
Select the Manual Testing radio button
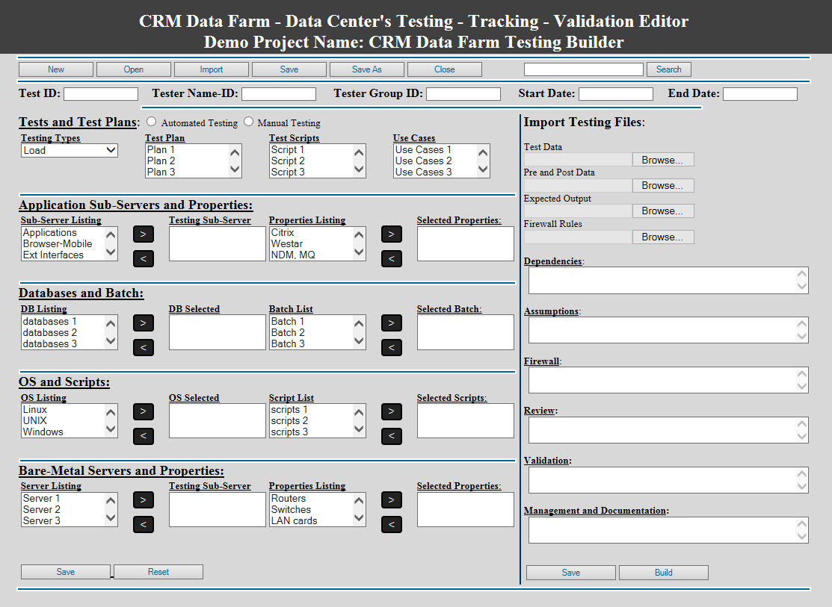(247, 122)
